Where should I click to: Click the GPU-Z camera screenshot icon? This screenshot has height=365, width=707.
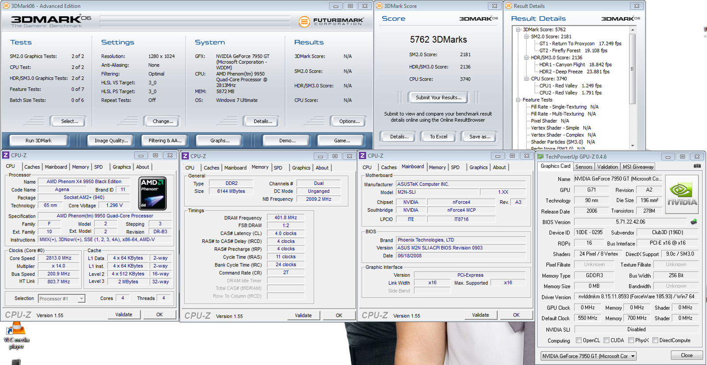point(697,166)
